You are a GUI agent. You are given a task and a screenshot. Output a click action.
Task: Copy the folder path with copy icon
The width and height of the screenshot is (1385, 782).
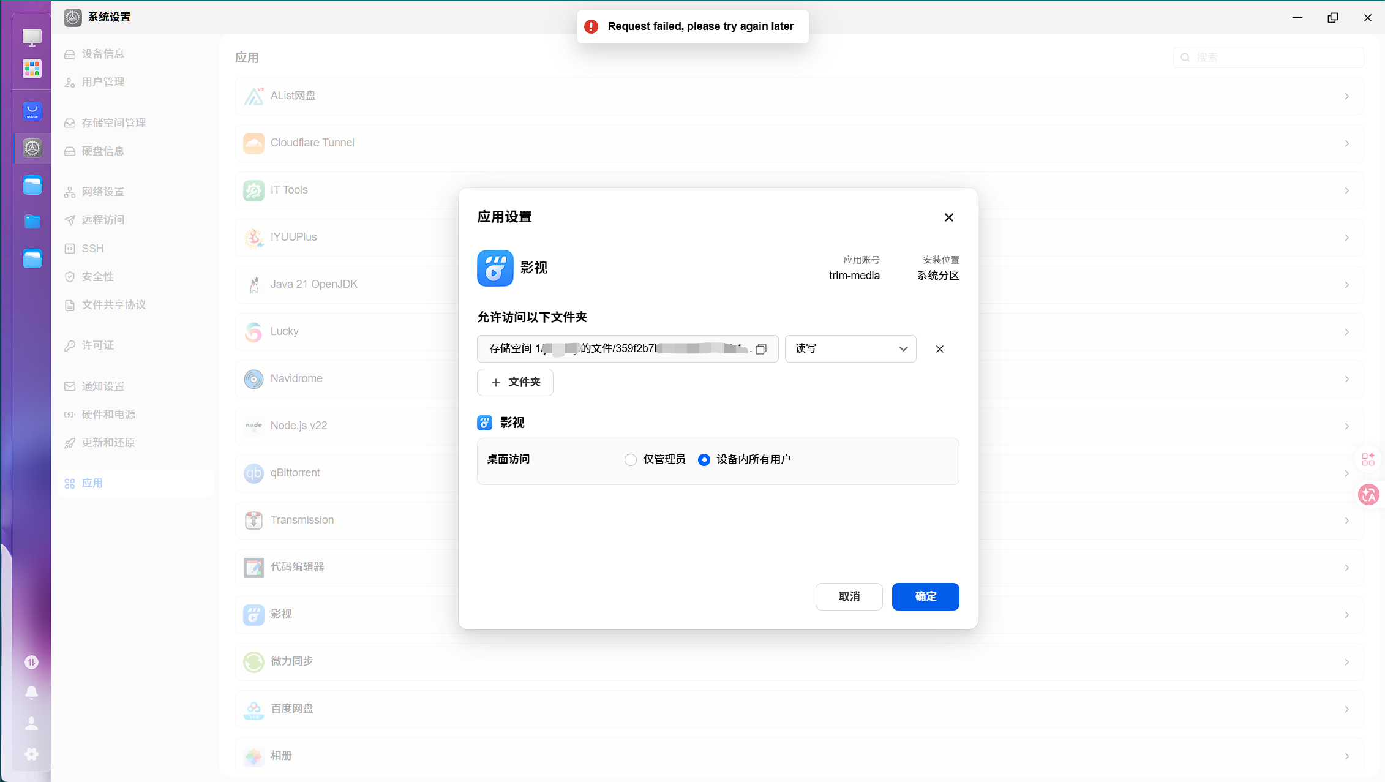(761, 349)
